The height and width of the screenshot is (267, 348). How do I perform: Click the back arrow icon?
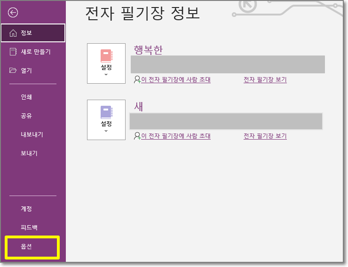point(13,12)
